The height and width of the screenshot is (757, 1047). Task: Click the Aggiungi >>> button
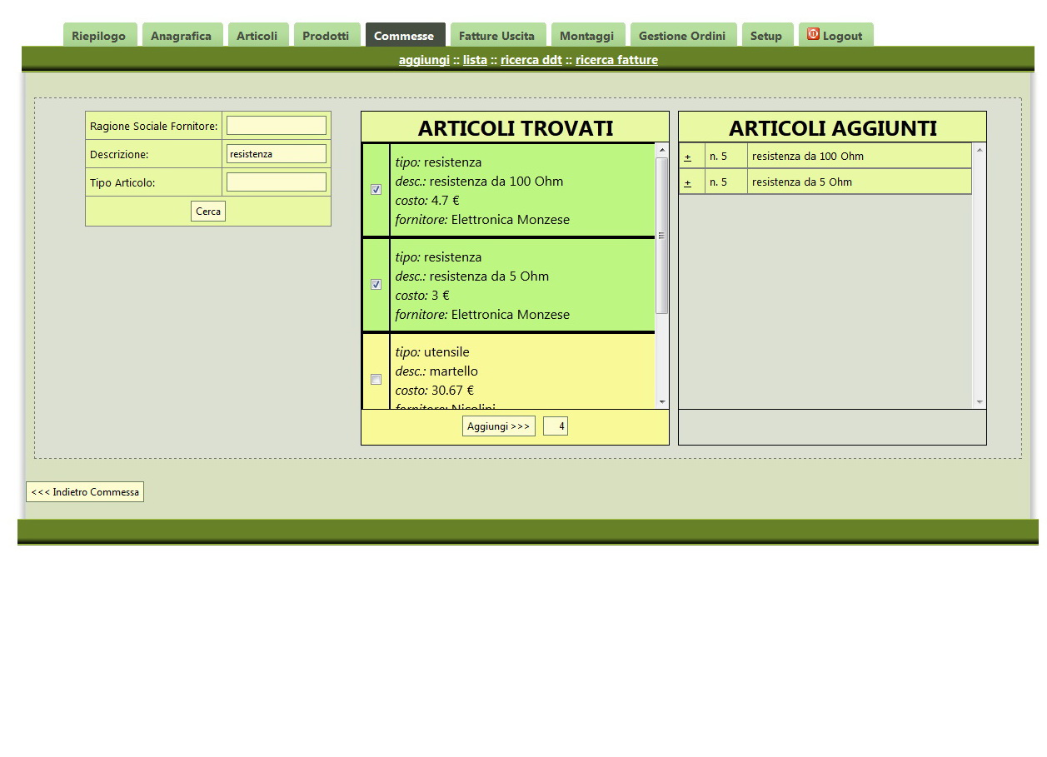click(x=498, y=426)
